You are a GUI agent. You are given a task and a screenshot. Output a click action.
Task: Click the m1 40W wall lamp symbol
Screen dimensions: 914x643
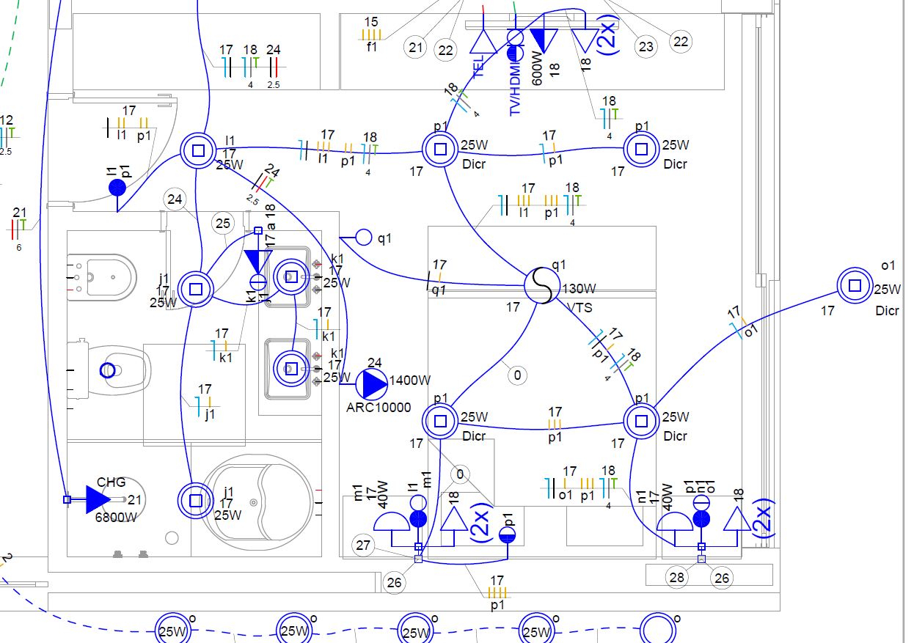tap(392, 521)
